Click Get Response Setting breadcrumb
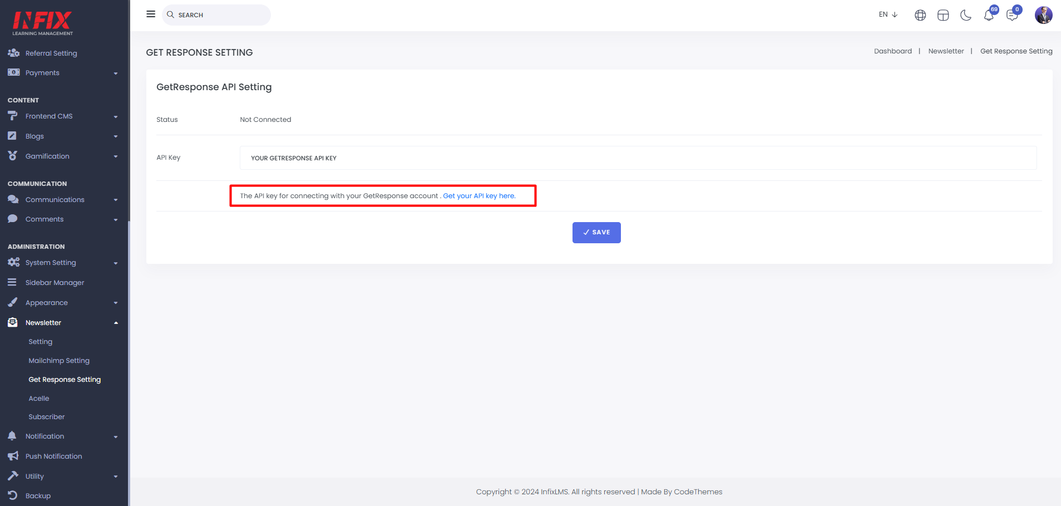The width and height of the screenshot is (1061, 506). tap(1016, 51)
